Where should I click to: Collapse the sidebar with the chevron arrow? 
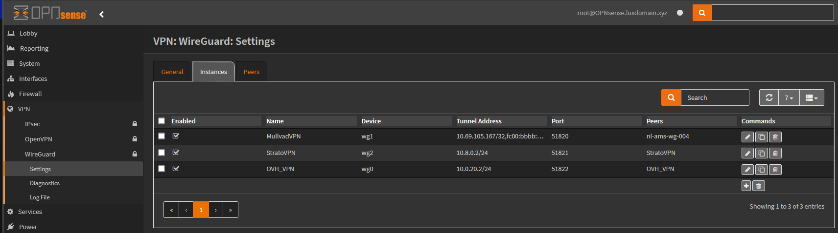[102, 14]
